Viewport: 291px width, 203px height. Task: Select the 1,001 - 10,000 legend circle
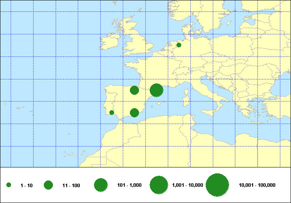[x=159, y=185]
